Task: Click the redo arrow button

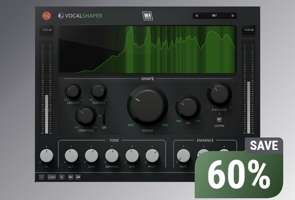Action: click(78, 177)
